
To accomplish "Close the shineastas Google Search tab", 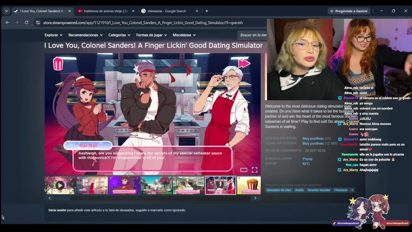I will point(197,11).
